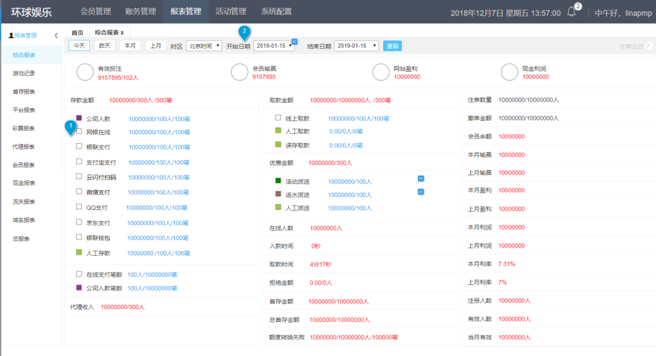Click the list icon beside 返水派送
Image resolution: width=656 pixels, height=356 pixels.
421,191
